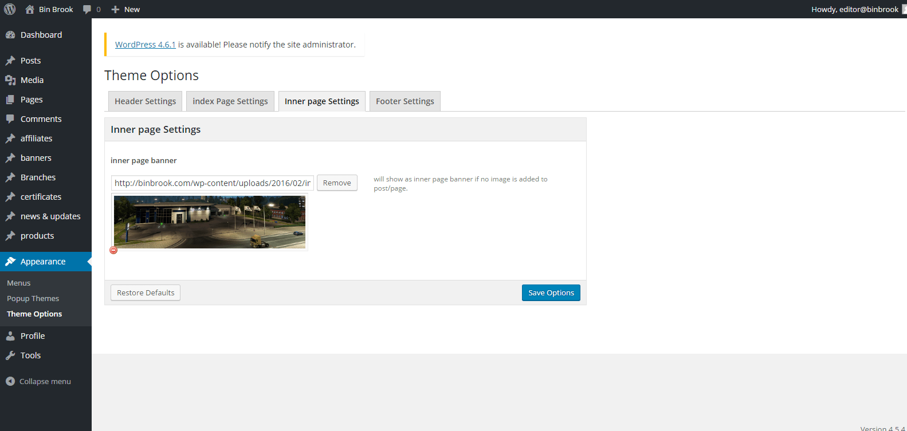Expand the Appearance menu section

[x=43, y=262]
